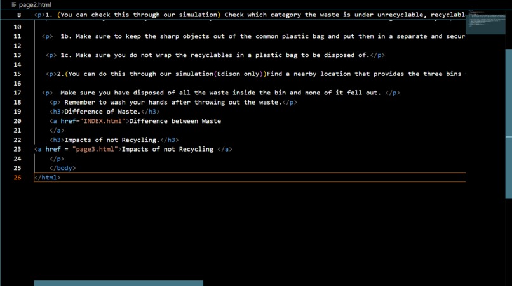Viewport: 512px width, 286px height.
Task: Click the </a> tag on line 21
Action: tap(57, 131)
